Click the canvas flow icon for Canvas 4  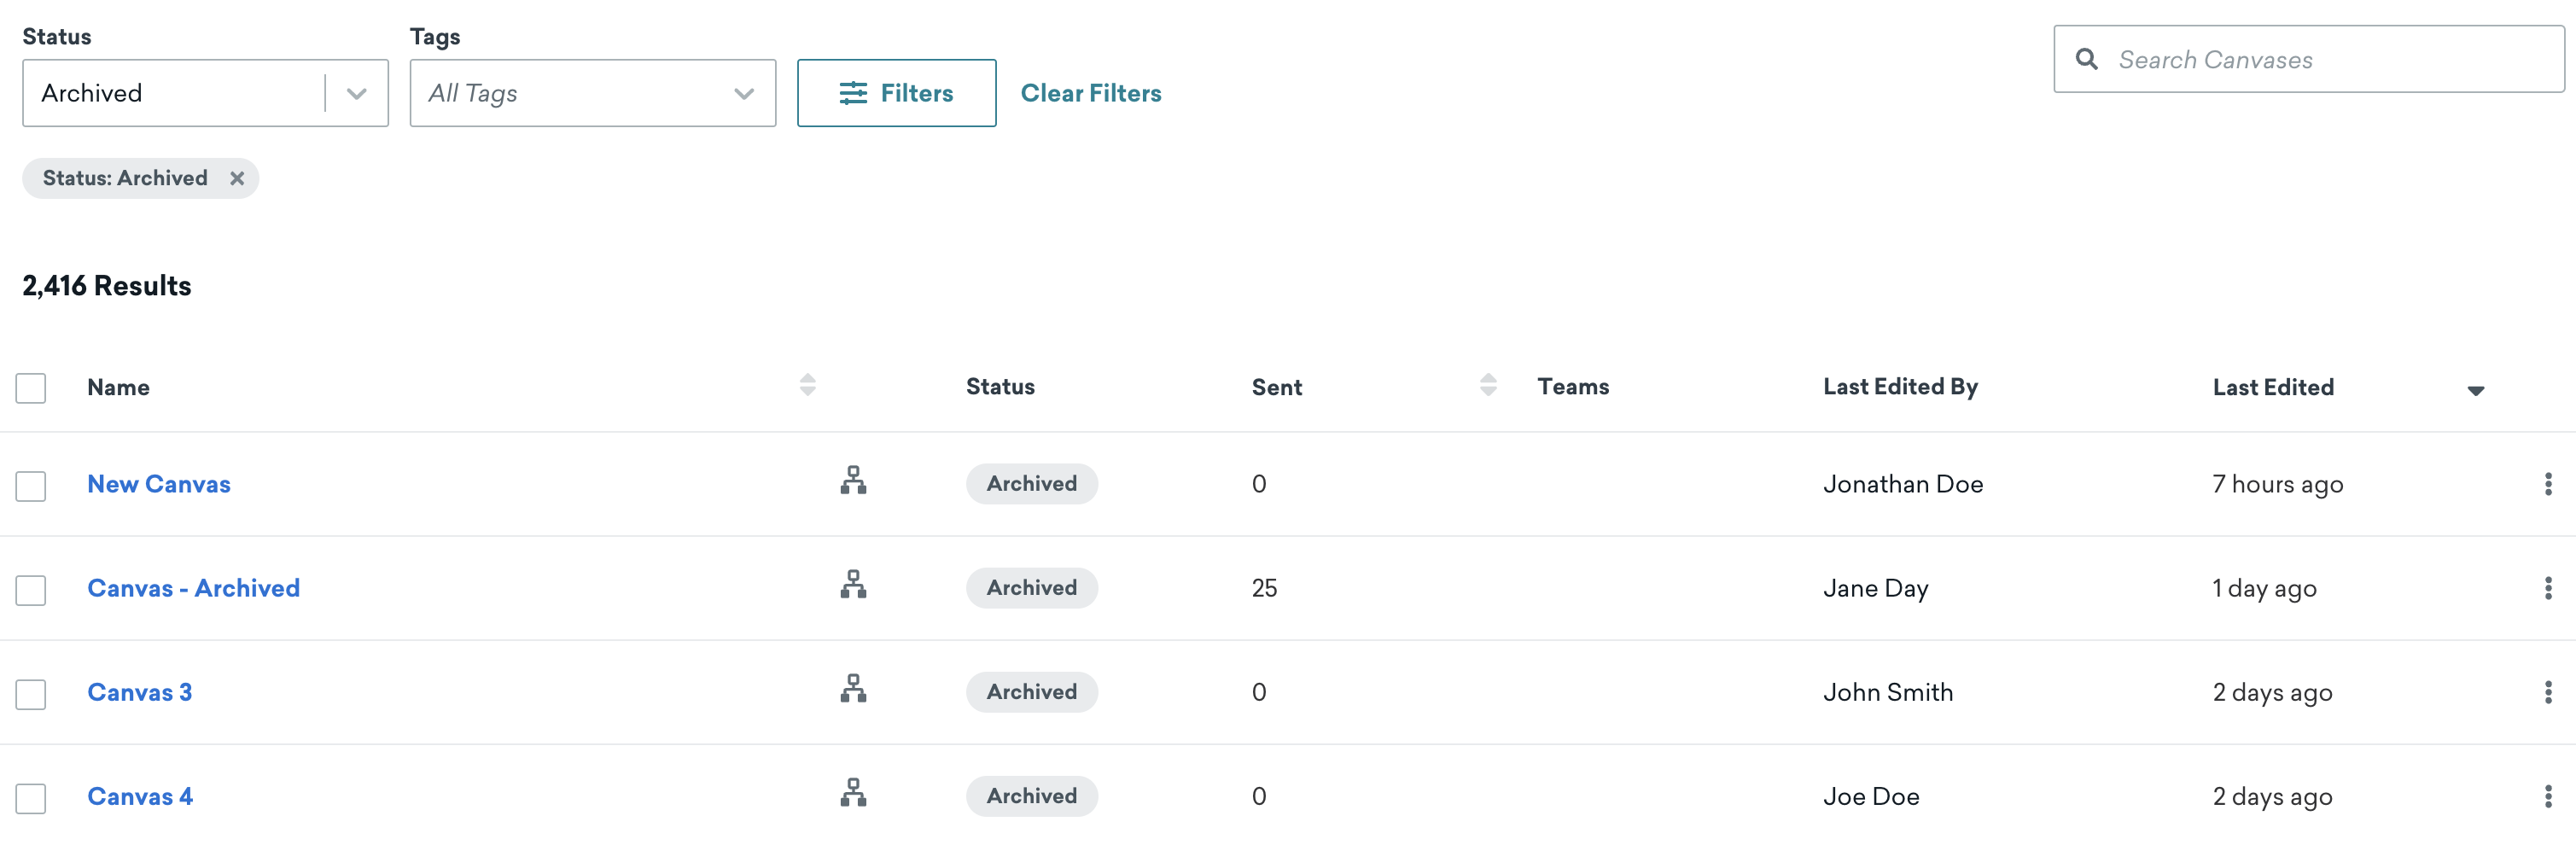[x=853, y=793]
